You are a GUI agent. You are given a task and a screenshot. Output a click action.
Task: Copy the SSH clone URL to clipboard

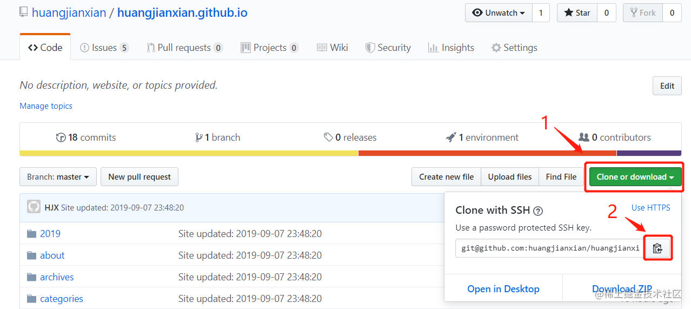pos(657,248)
